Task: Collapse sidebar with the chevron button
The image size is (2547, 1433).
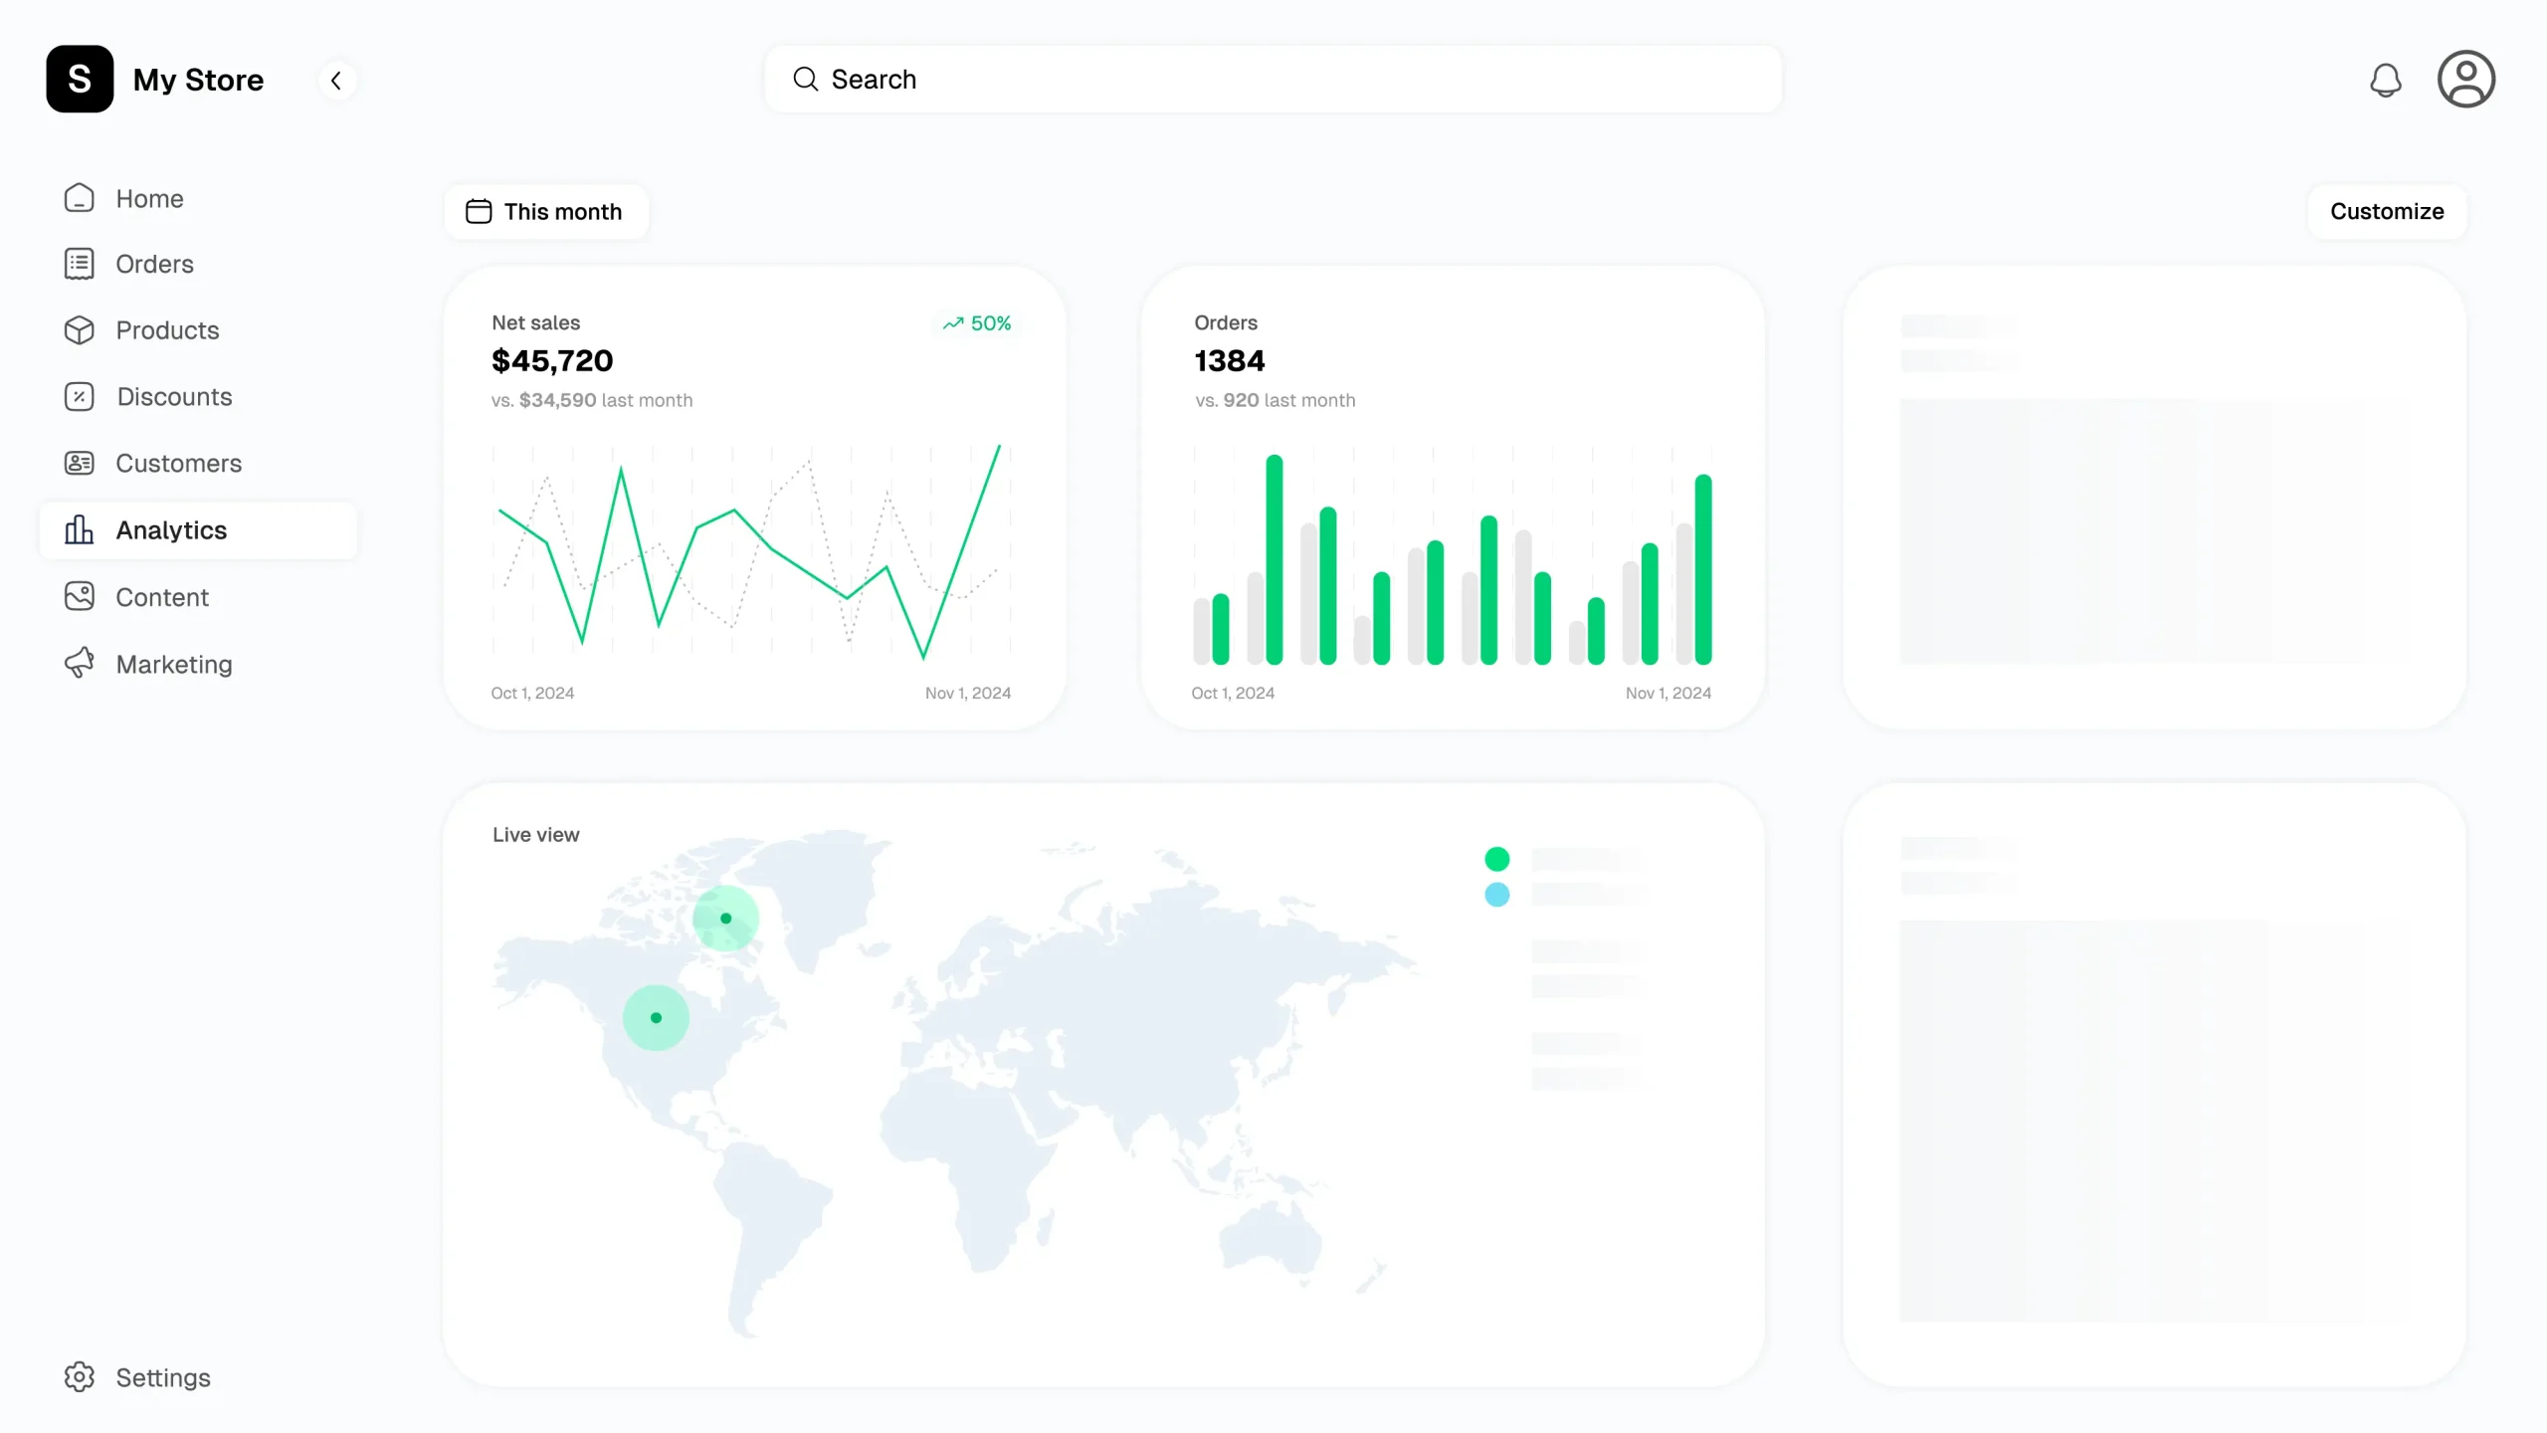Action: pyautogui.click(x=336, y=81)
